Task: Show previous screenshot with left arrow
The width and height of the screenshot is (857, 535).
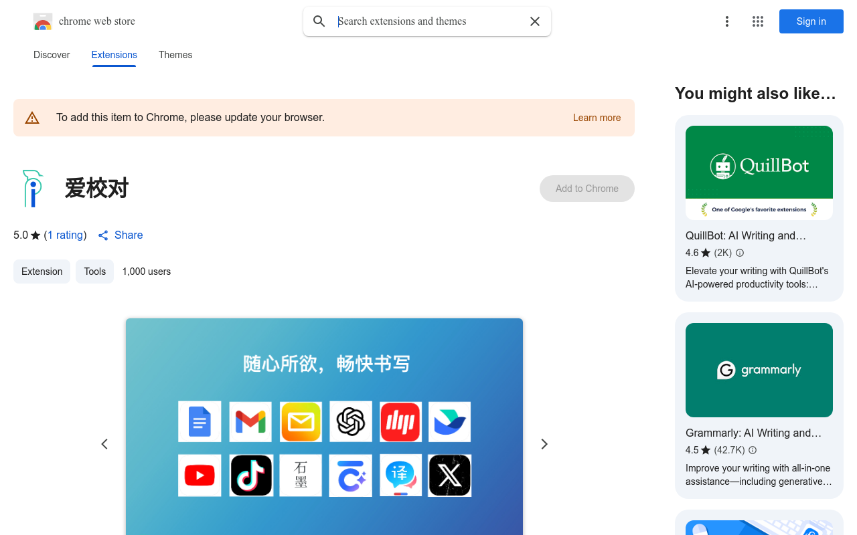Action: [104, 444]
